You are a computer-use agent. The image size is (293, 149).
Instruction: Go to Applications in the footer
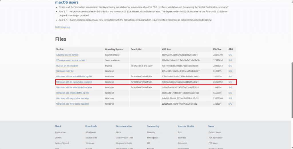pos(61,132)
